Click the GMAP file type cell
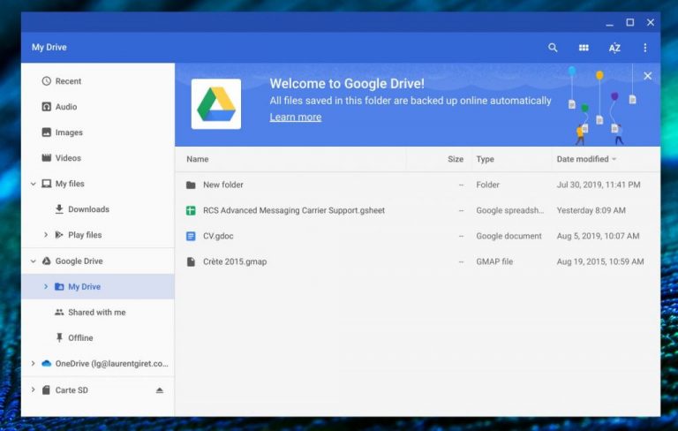 (494, 261)
